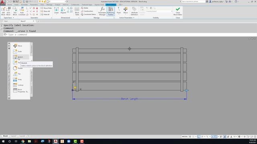Click Show/Hide geometric constraints

pyautogui.click(x=46, y=8)
